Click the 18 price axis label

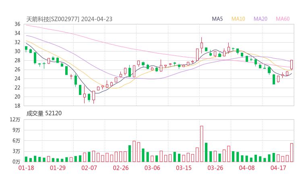tap(17, 105)
